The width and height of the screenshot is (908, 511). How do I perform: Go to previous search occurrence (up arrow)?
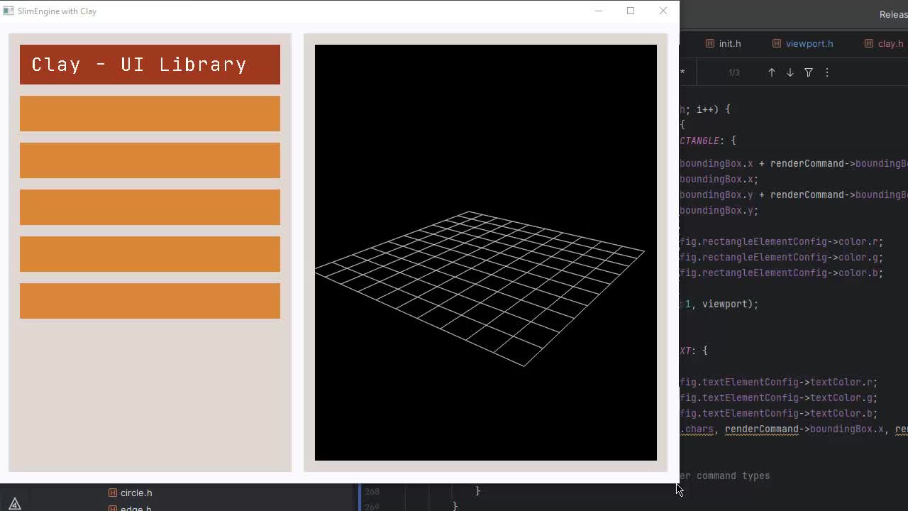coord(772,72)
